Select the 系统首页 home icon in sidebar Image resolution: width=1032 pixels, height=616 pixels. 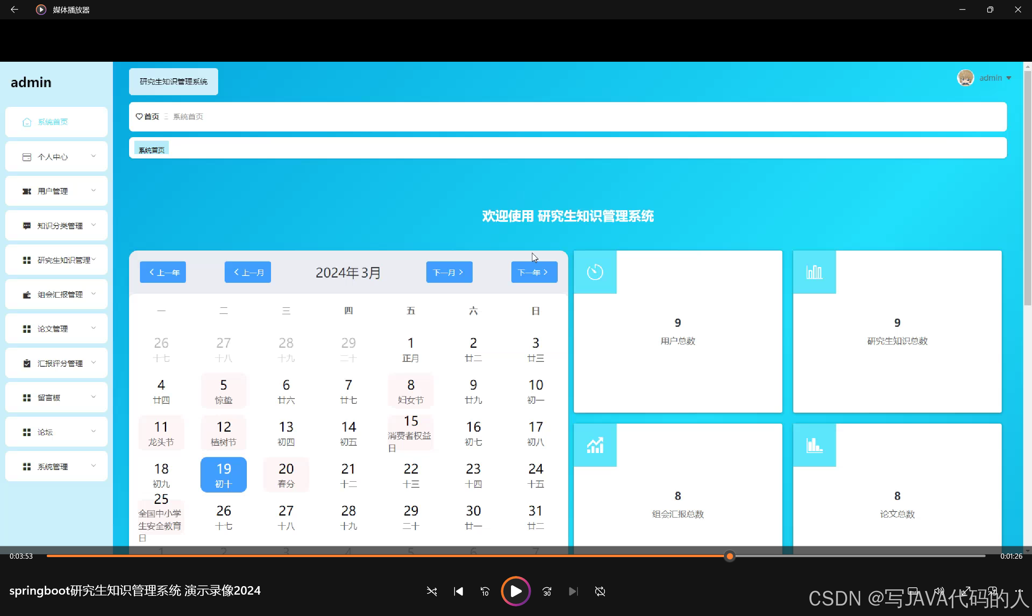pos(27,121)
